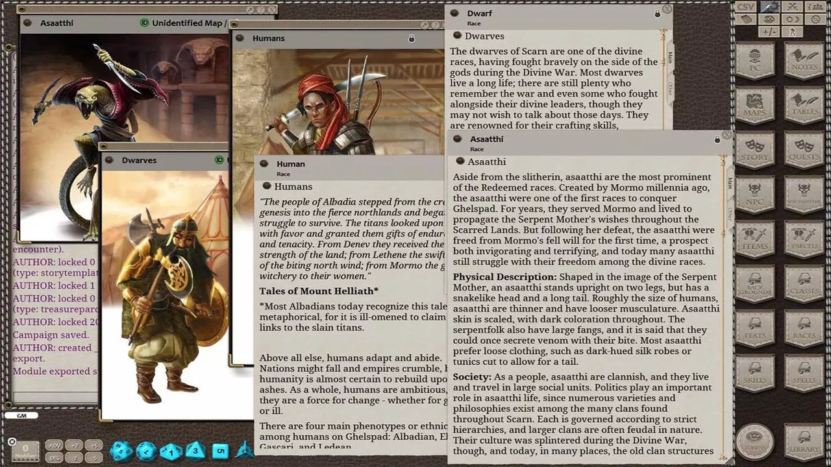Toggle the +5 modifier button

(95, 446)
